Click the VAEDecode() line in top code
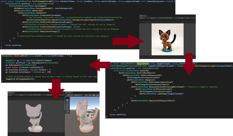The image size is (233, 136). pos(28,11)
